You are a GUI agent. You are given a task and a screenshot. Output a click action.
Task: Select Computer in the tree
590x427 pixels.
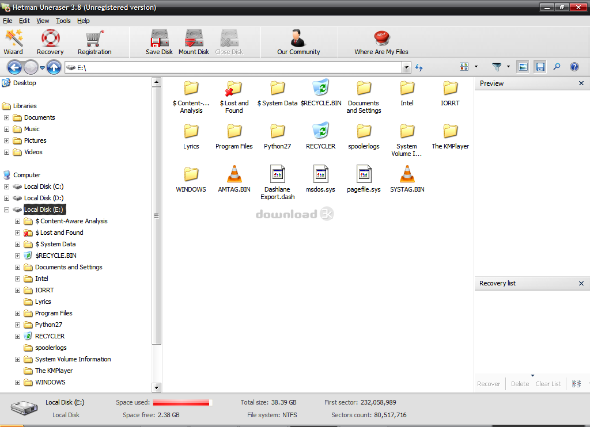27,175
